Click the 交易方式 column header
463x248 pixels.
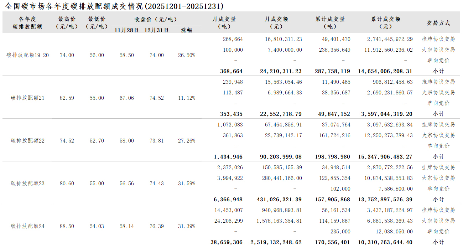coord(438,23)
